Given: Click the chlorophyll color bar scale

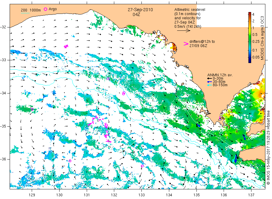Looking at the screenshot, I should (x=250, y=37).
